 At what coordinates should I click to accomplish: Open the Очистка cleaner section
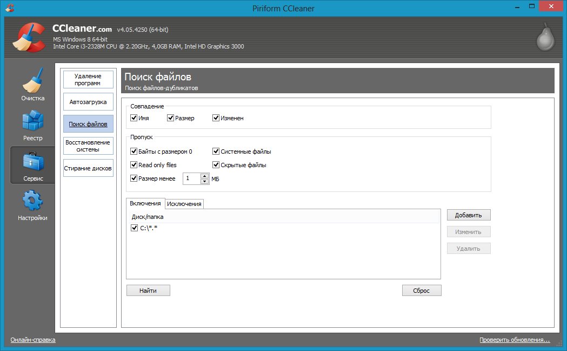tap(32, 85)
